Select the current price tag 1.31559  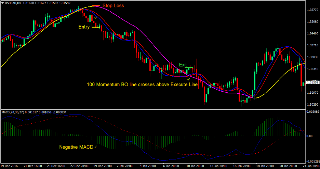coord(313,82)
